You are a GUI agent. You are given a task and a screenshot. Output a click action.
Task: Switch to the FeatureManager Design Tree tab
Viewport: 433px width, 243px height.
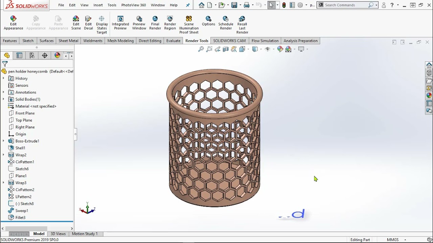pos(7,56)
